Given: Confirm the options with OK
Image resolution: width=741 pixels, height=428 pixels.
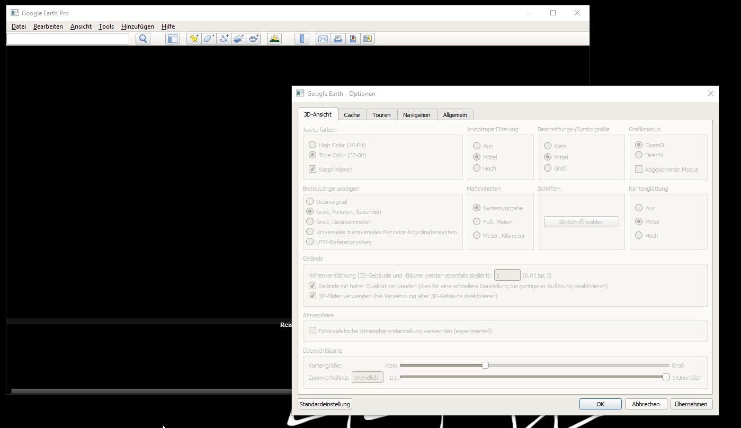Looking at the screenshot, I should (601, 404).
